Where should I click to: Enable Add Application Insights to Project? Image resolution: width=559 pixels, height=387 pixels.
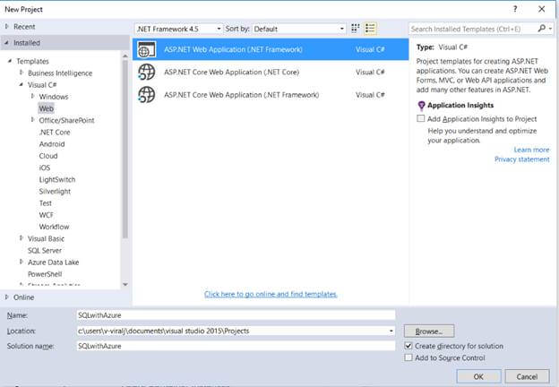tap(421, 118)
